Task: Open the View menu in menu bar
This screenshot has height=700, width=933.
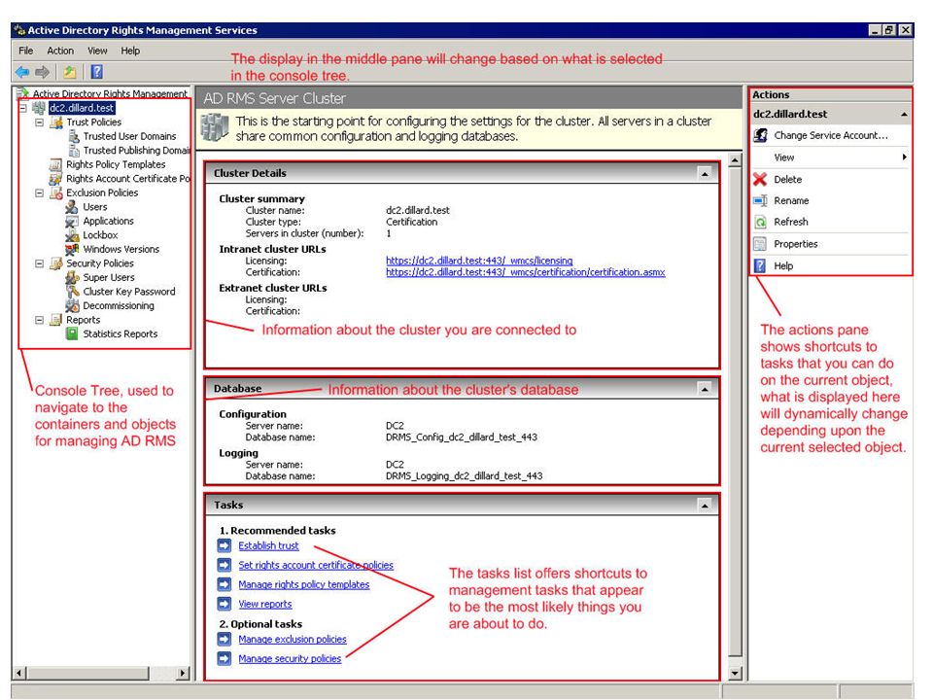Action: coord(97,51)
